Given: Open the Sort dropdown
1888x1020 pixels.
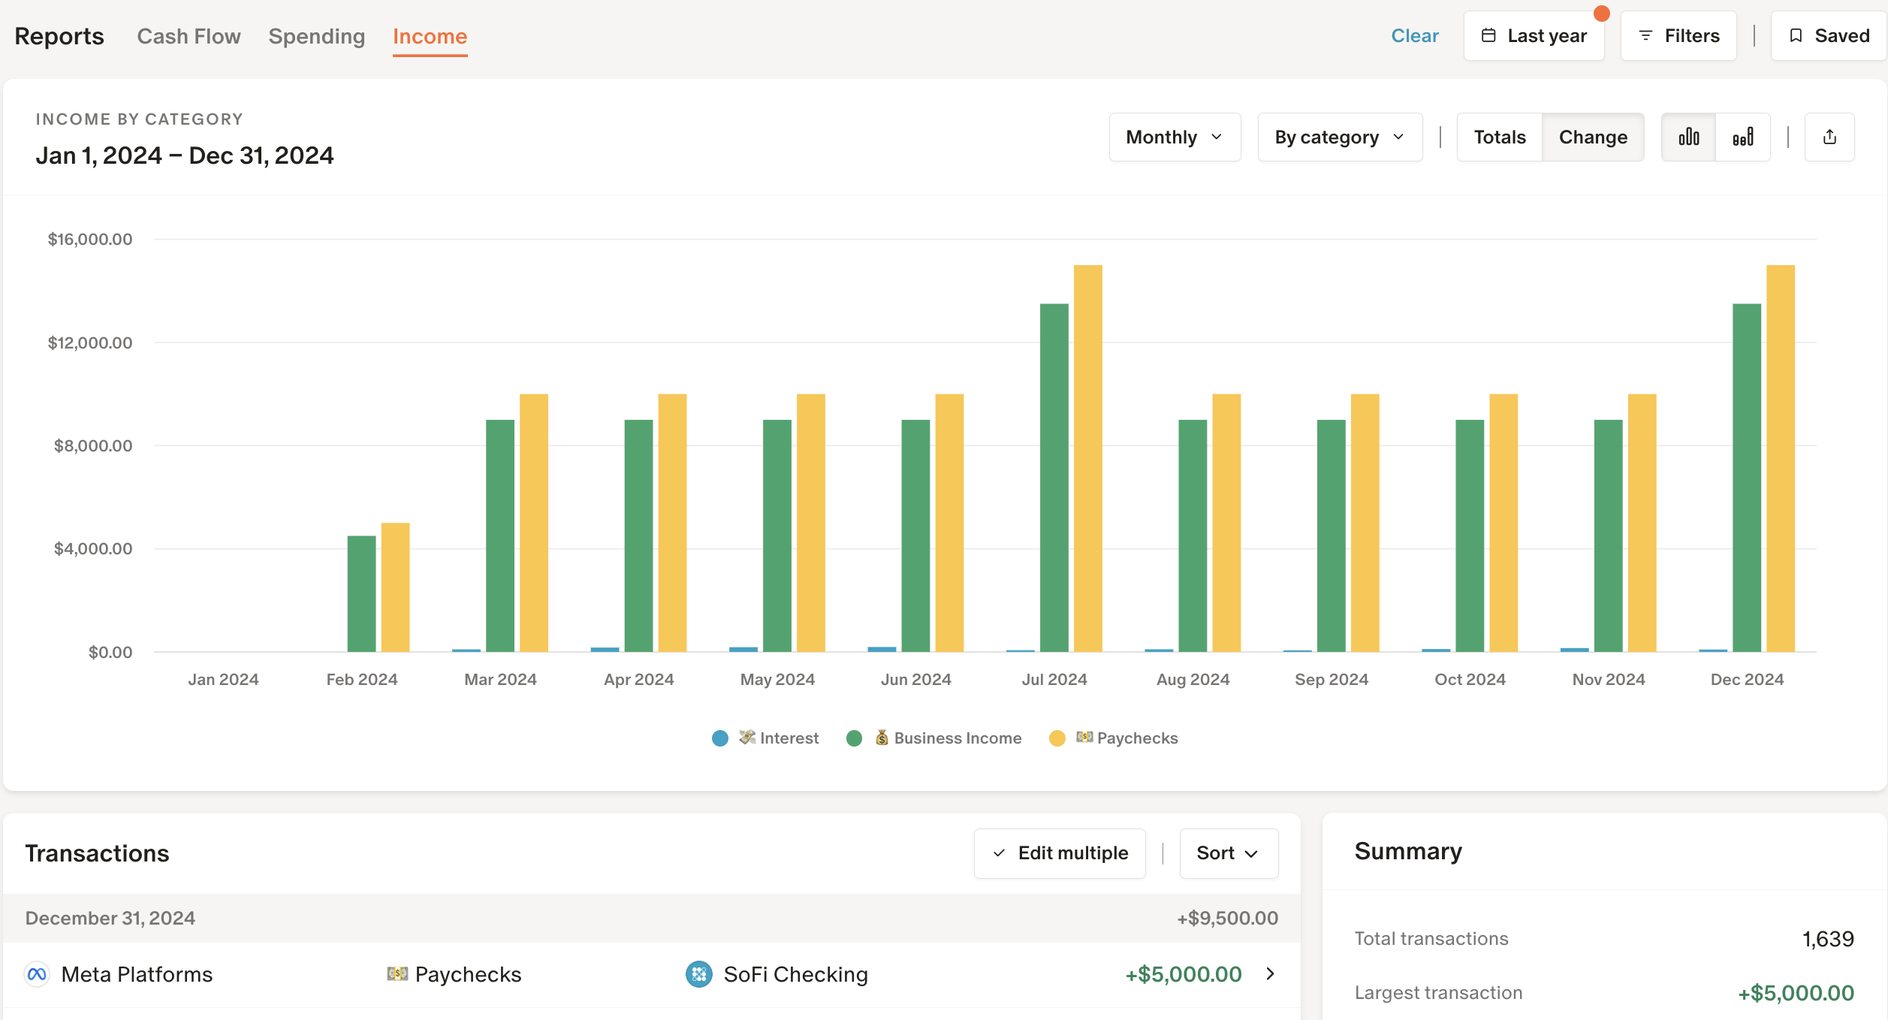Looking at the screenshot, I should [x=1228, y=853].
